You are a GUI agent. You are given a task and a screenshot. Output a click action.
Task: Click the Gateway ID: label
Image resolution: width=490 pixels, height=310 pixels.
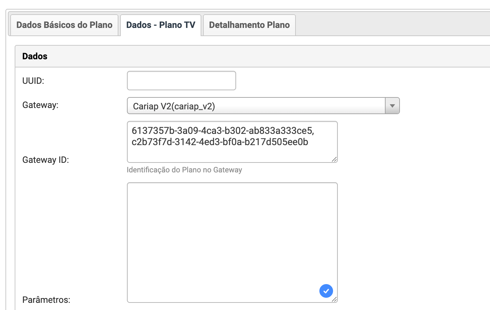(46, 160)
